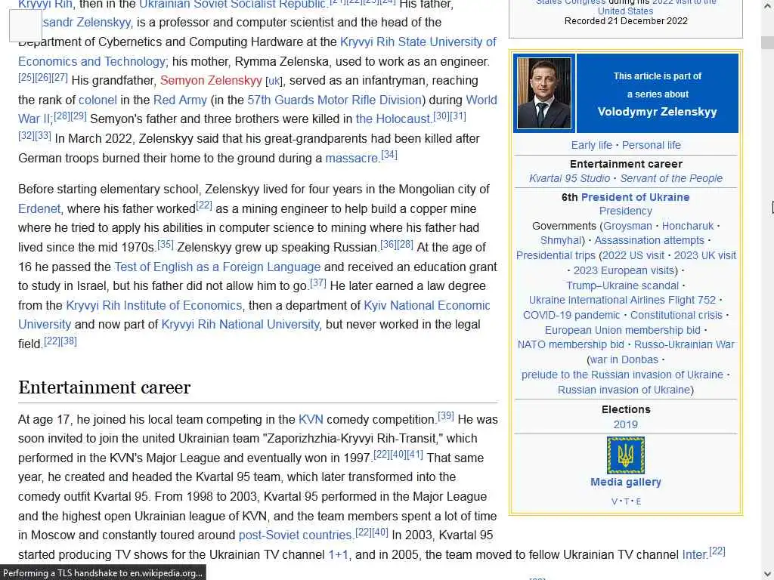Open European Union membership bid link
This screenshot has width=774, height=580.
click(x=623, y=330)
